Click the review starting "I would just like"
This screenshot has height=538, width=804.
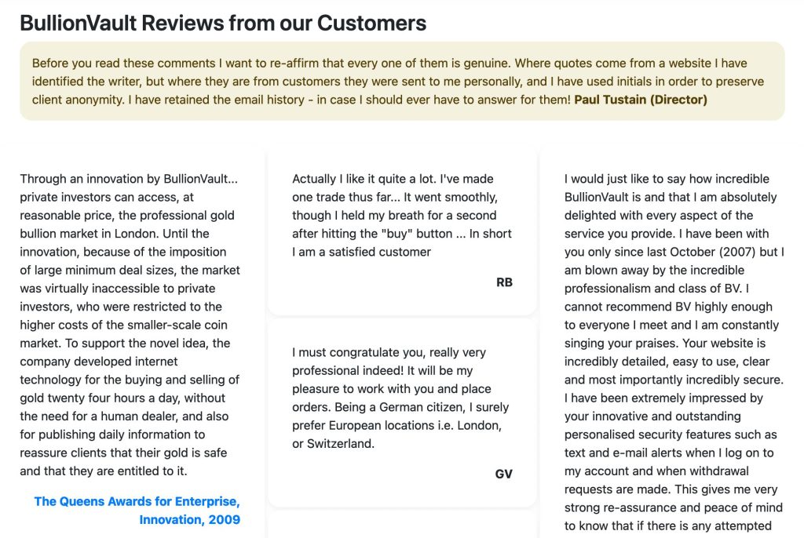(674, 353)
